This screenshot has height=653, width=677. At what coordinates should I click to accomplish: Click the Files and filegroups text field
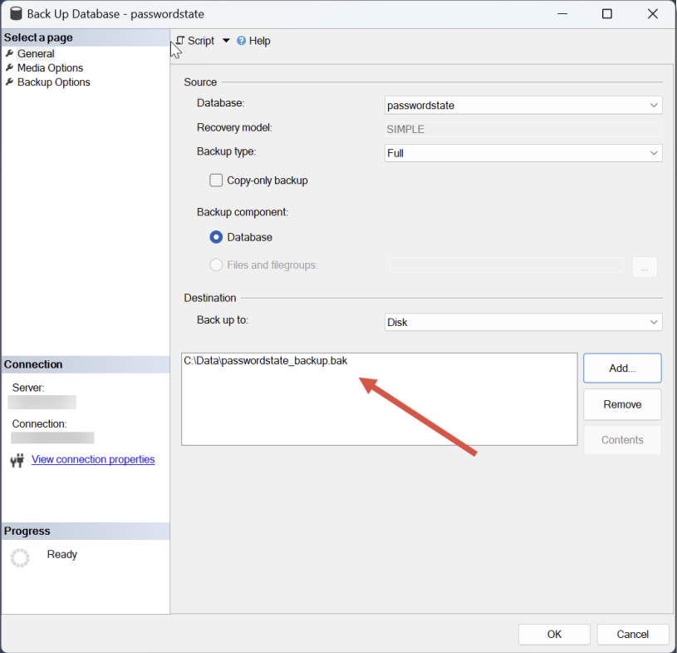pyautogui.click(x=506, y=265)
